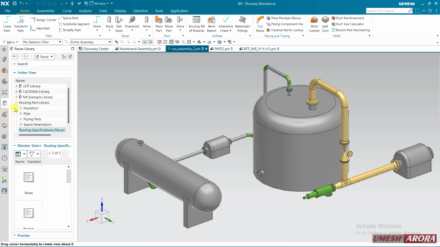Expand the Pipe folder

(x=21, y=114)
